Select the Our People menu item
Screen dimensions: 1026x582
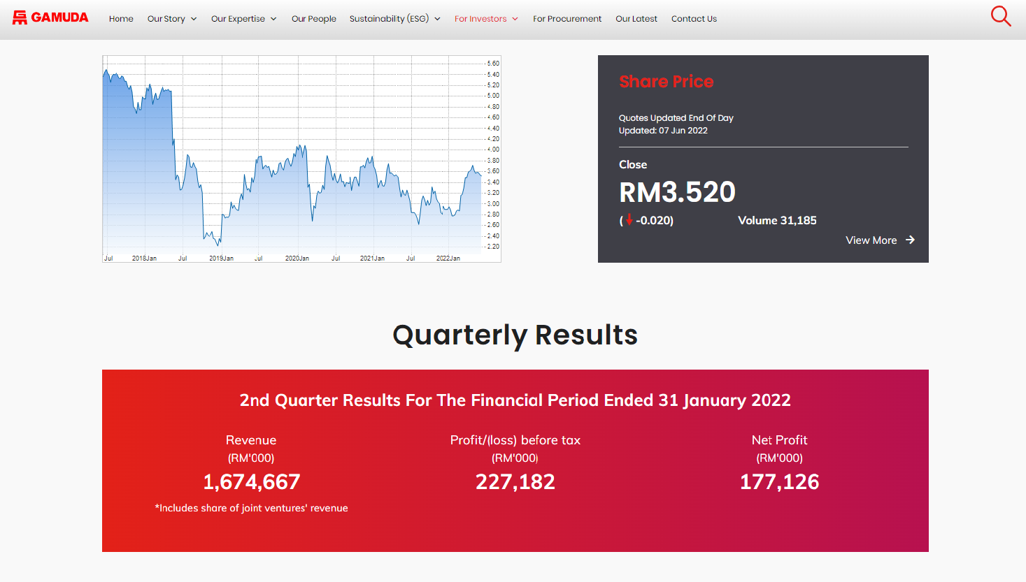(314, 19)
